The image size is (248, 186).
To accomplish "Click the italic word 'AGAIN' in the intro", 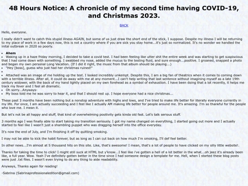I will point(79,39).
